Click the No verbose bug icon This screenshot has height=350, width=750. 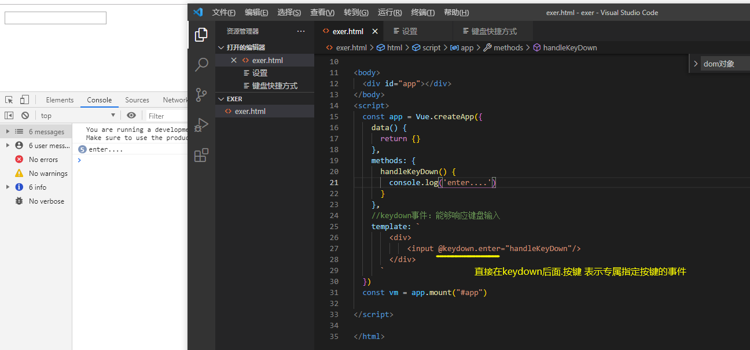pos(19,201)
